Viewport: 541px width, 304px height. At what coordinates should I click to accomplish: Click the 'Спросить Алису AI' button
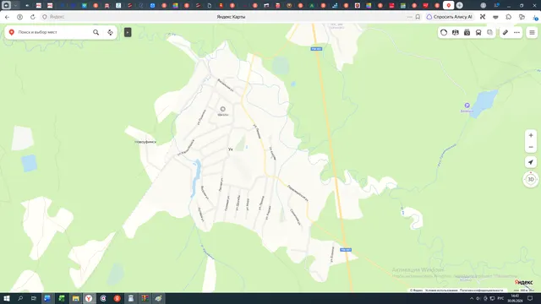[x=450, y=17]
